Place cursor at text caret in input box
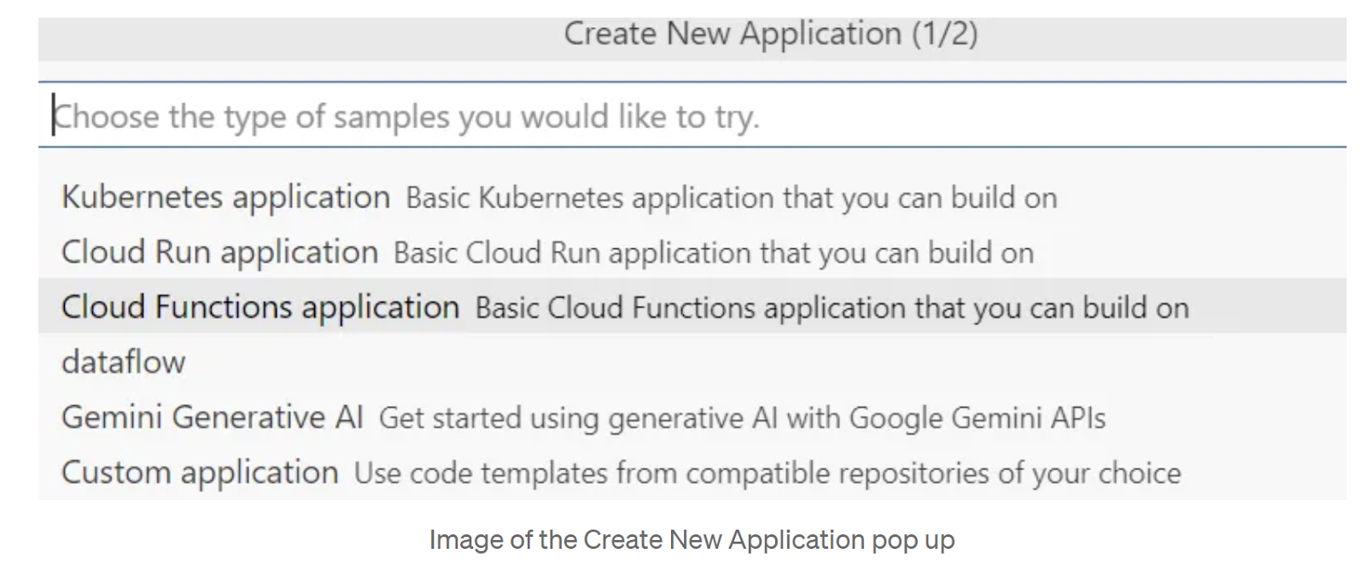 54,116
